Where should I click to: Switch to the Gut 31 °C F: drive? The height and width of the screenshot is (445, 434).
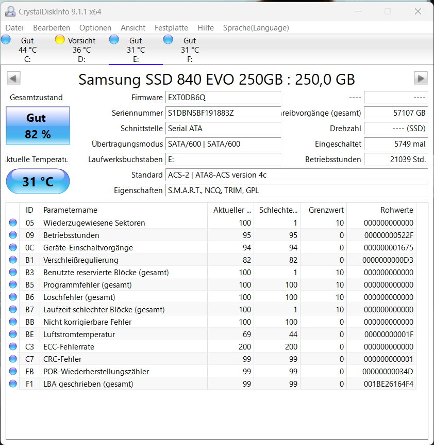pos(190,50)
